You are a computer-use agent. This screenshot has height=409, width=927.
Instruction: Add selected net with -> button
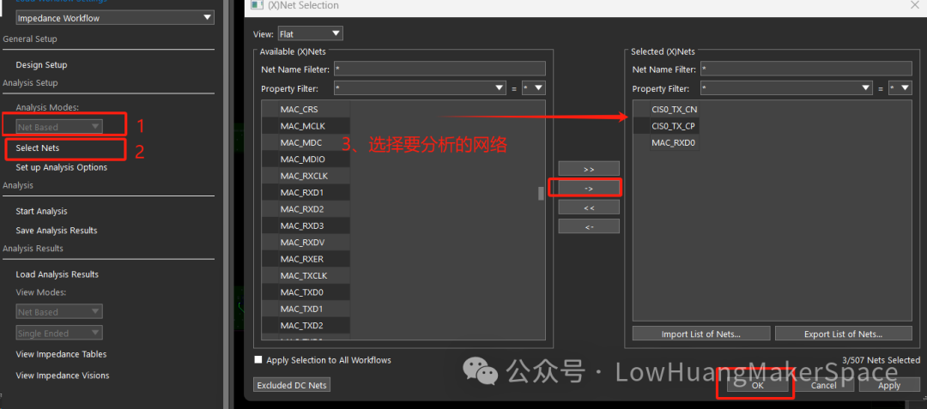pos(589,189)
